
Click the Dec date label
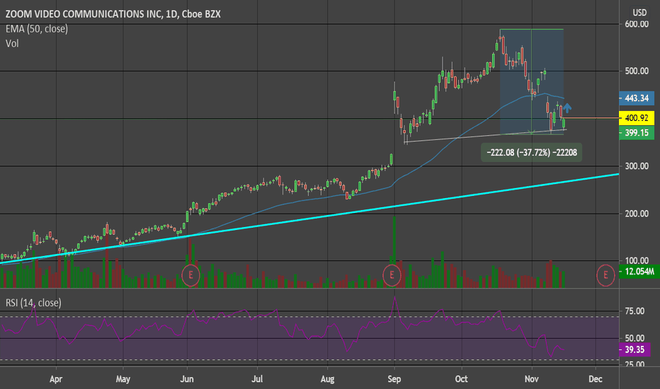(596, 379)
